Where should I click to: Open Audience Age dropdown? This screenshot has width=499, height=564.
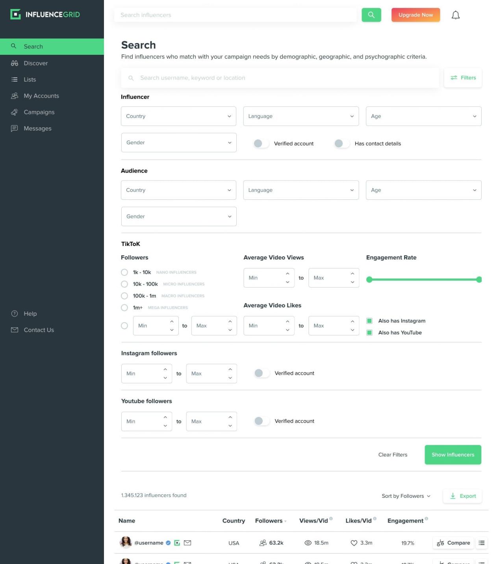pos(423,190)
